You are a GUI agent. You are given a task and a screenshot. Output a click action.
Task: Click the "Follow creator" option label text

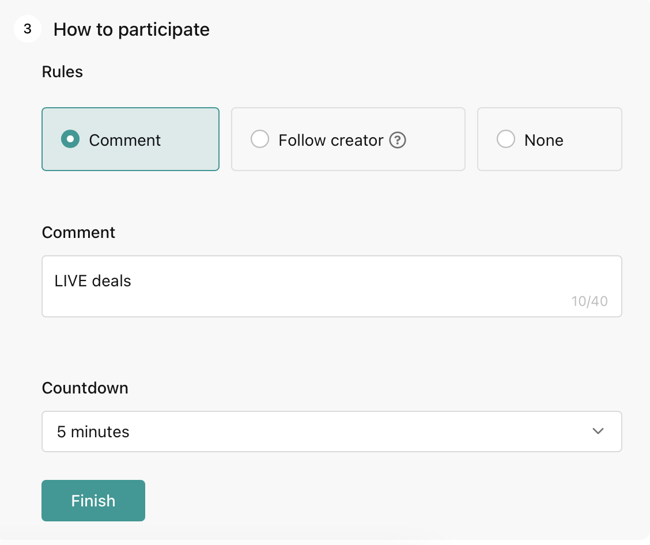(331, 140)
